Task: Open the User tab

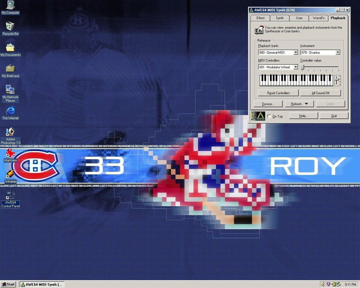Action: [299, 18]
